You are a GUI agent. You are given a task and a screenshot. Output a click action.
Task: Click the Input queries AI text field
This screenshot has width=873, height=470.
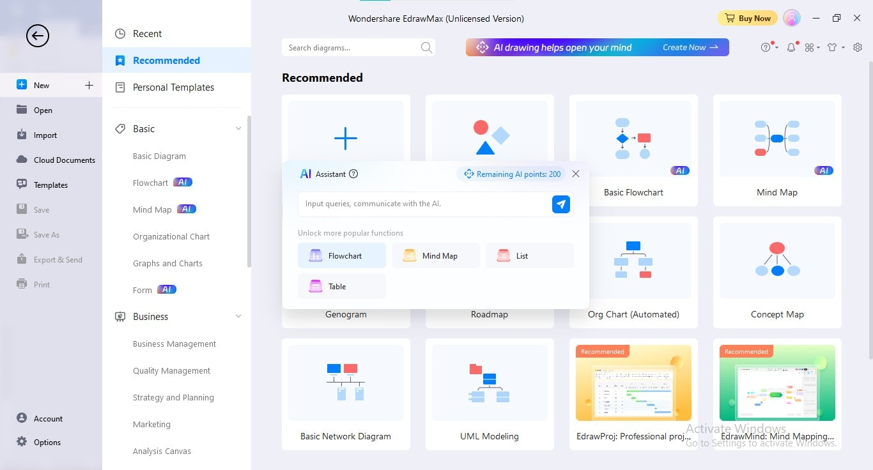pyautogui.click(x=424, y=204)
